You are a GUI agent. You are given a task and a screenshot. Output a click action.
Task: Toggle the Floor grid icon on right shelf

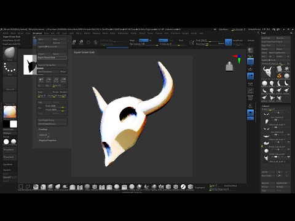pos(250,69)
